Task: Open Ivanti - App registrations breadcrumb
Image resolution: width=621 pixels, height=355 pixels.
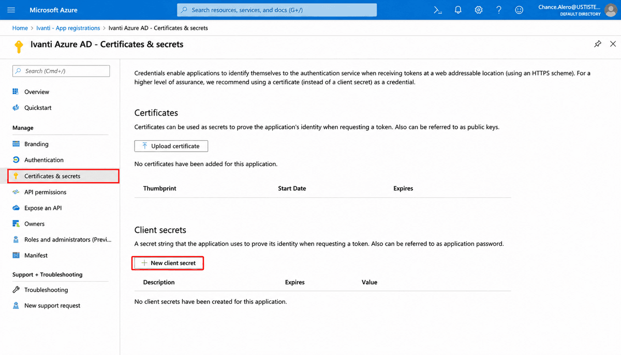Action: tap(68, 28)
